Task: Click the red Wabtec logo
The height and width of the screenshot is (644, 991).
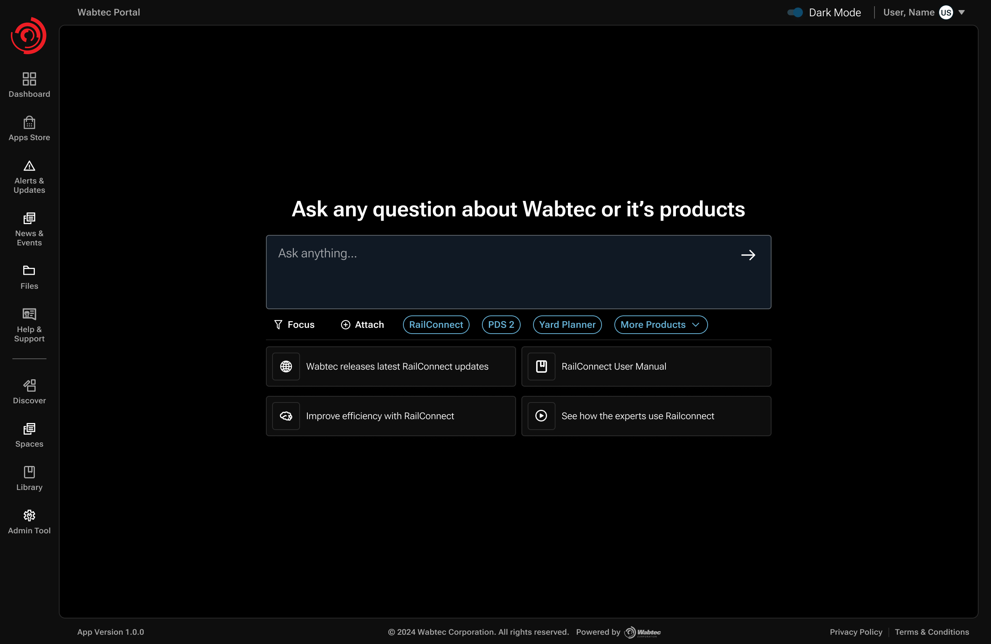Action: [28, 35]
